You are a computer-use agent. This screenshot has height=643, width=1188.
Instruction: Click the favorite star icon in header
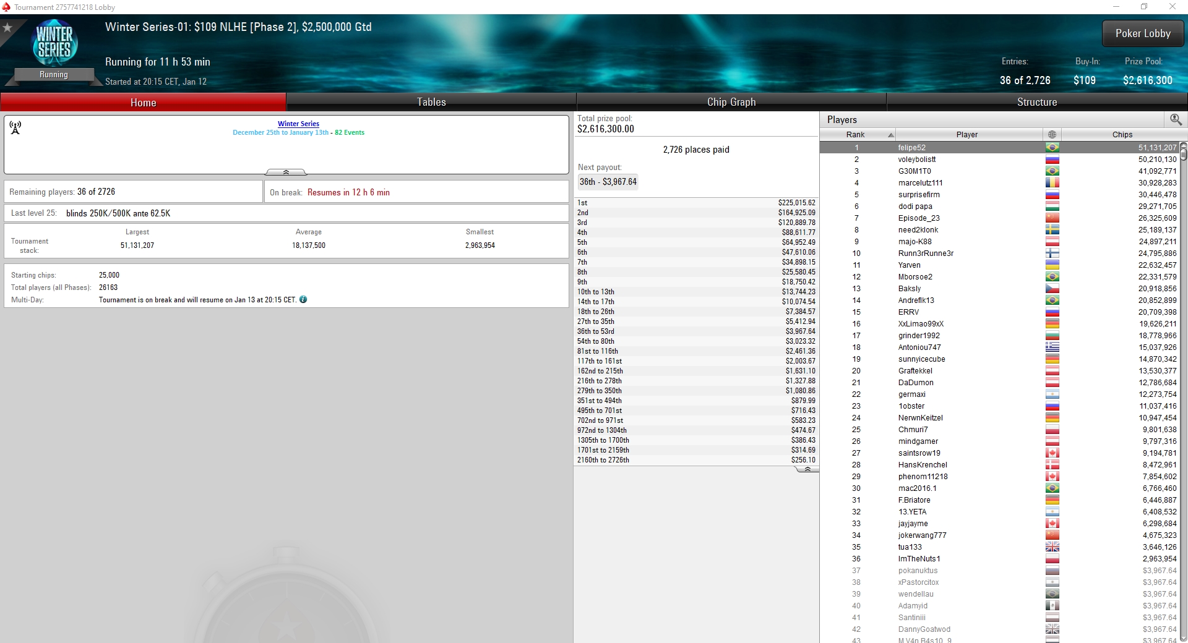[7, 28]
